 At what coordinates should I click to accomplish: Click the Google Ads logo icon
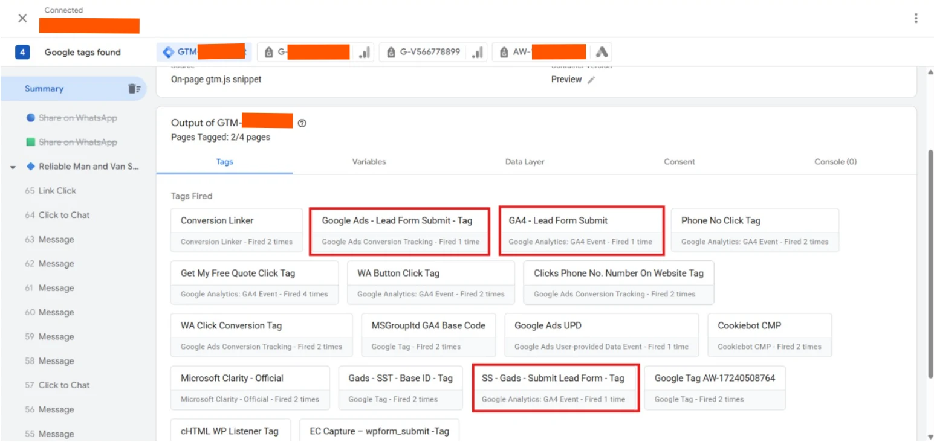point(602,52)
